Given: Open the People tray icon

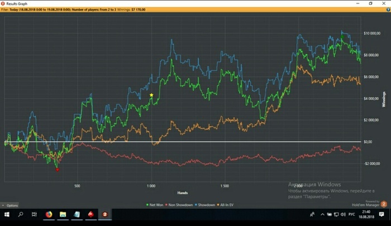Looking at the screenshot, I should click(312, 214).
